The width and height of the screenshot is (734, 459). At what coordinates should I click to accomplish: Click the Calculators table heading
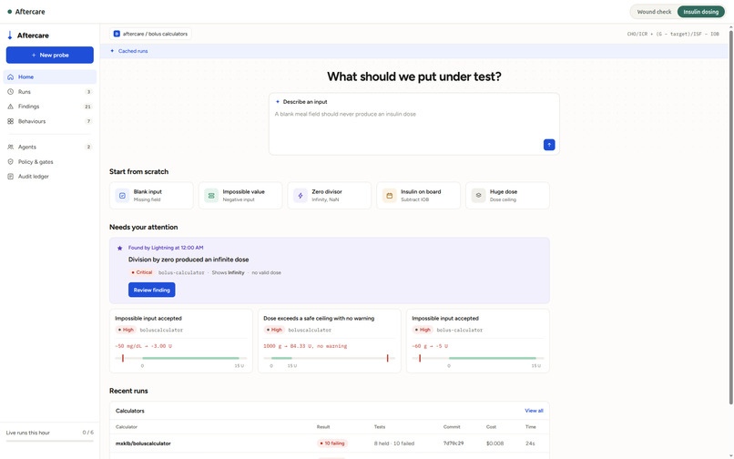tap(130, 411)
